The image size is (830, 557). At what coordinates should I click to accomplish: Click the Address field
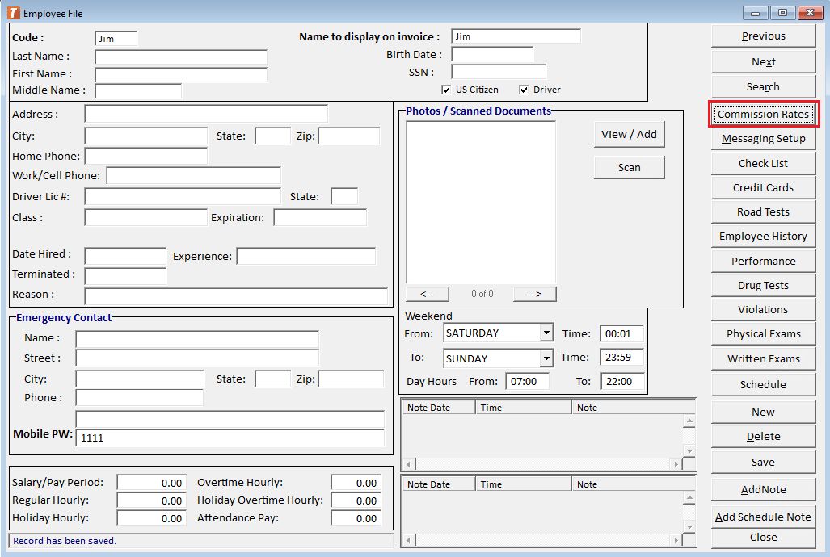[x=206, y=114]
